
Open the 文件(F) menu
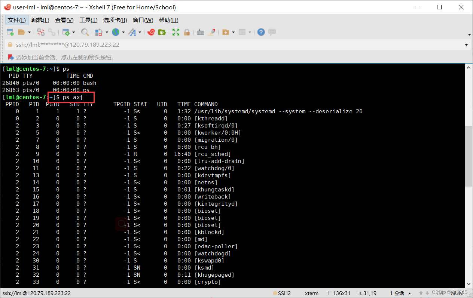click(17, 20)
